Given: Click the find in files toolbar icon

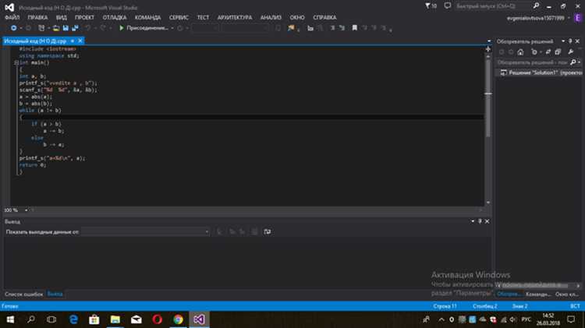Looking at the screenshot, I should click(x=291, y=28).
